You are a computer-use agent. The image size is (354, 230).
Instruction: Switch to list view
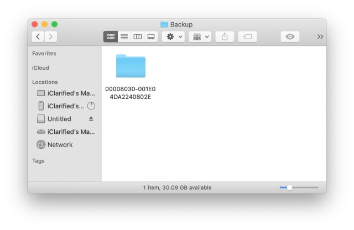(x=124, y=36)
